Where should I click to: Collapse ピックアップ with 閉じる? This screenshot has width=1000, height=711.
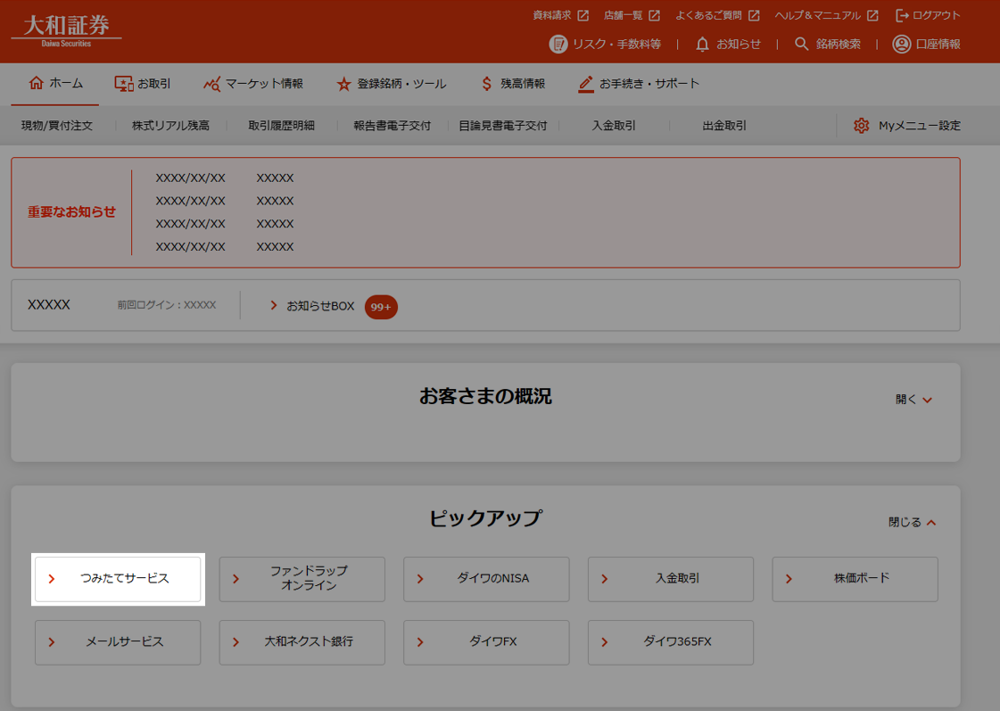913,522
